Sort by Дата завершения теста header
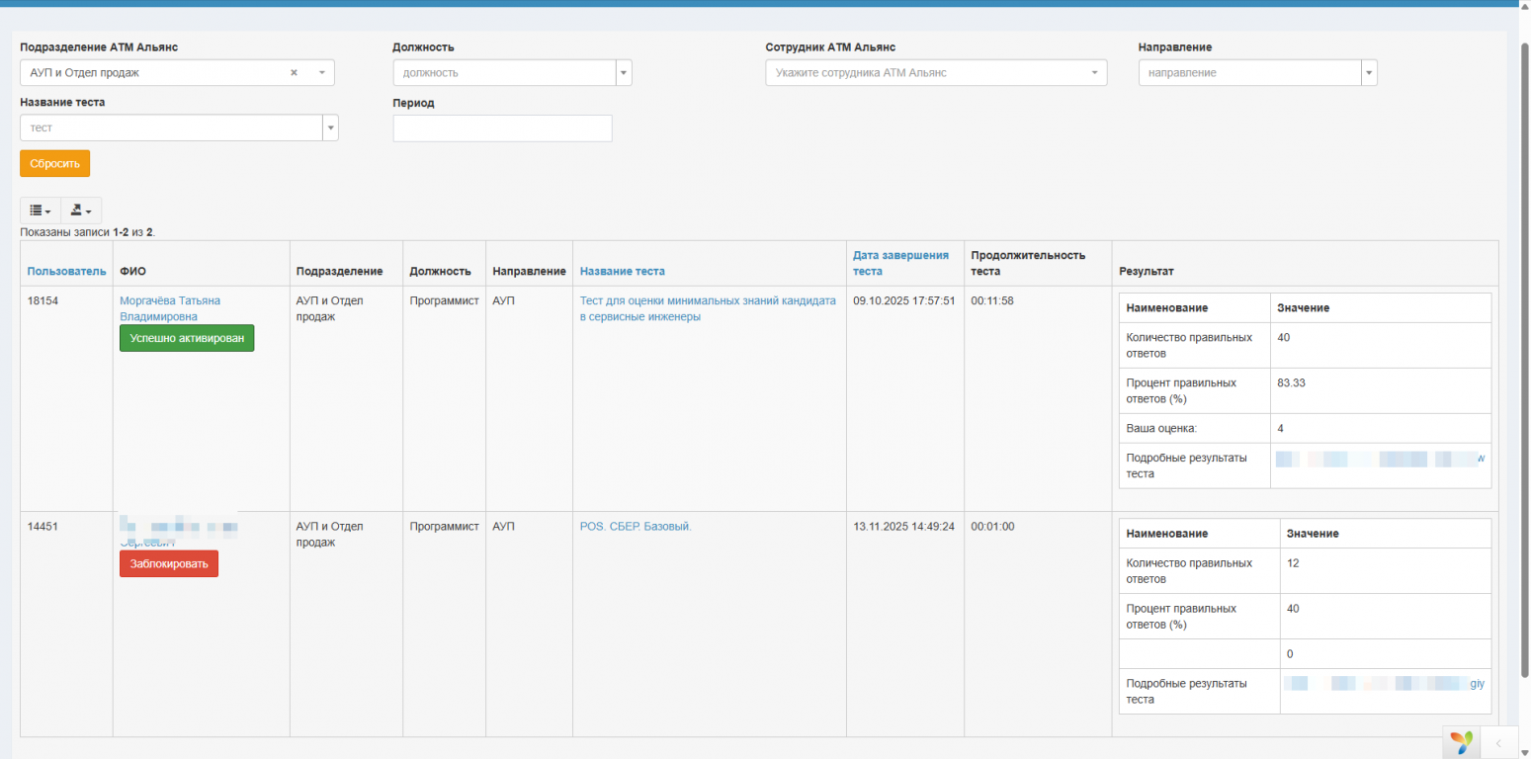The width and height of the screenshot is (1531, 759). click(899, 263)
